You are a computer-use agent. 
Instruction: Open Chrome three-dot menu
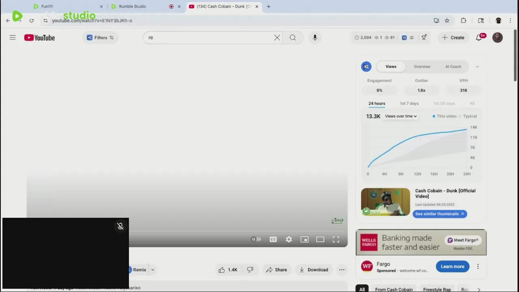pyautogui.click(x=510, y=21)
